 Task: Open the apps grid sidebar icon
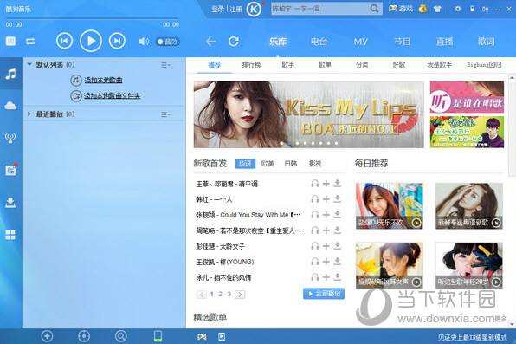pyautogui.click(x=10, y=235)
